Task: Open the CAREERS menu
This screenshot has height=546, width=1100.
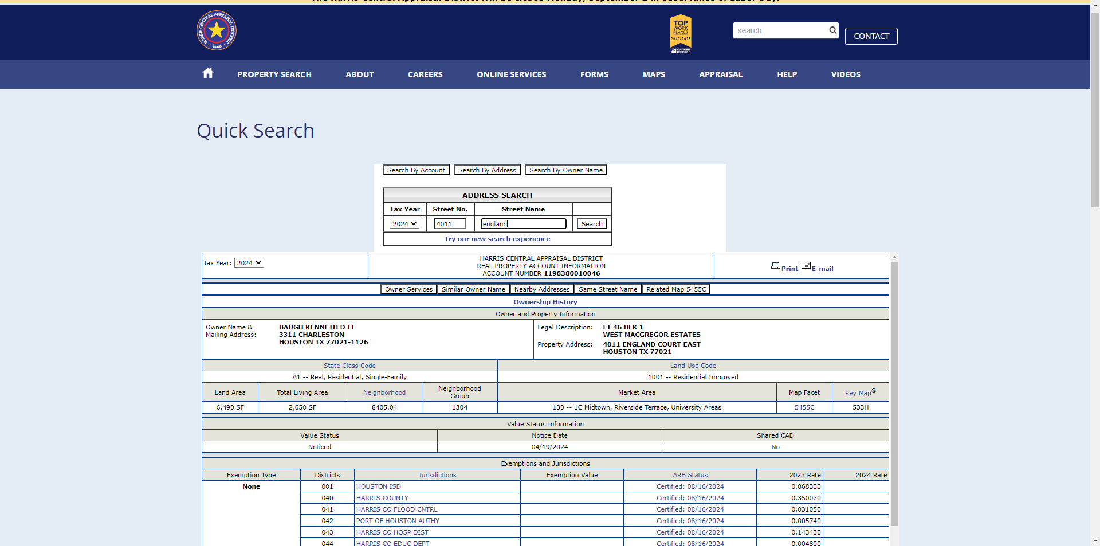Action: (425, 74)
